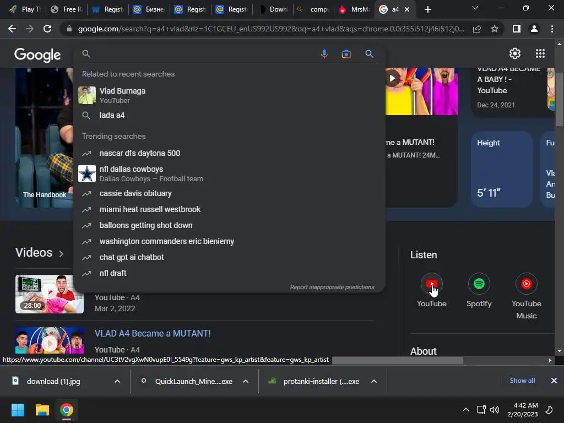The width and height of the screenshot is (564, 423).
Task: Click inside the Google search field
Action: [203, 54]
